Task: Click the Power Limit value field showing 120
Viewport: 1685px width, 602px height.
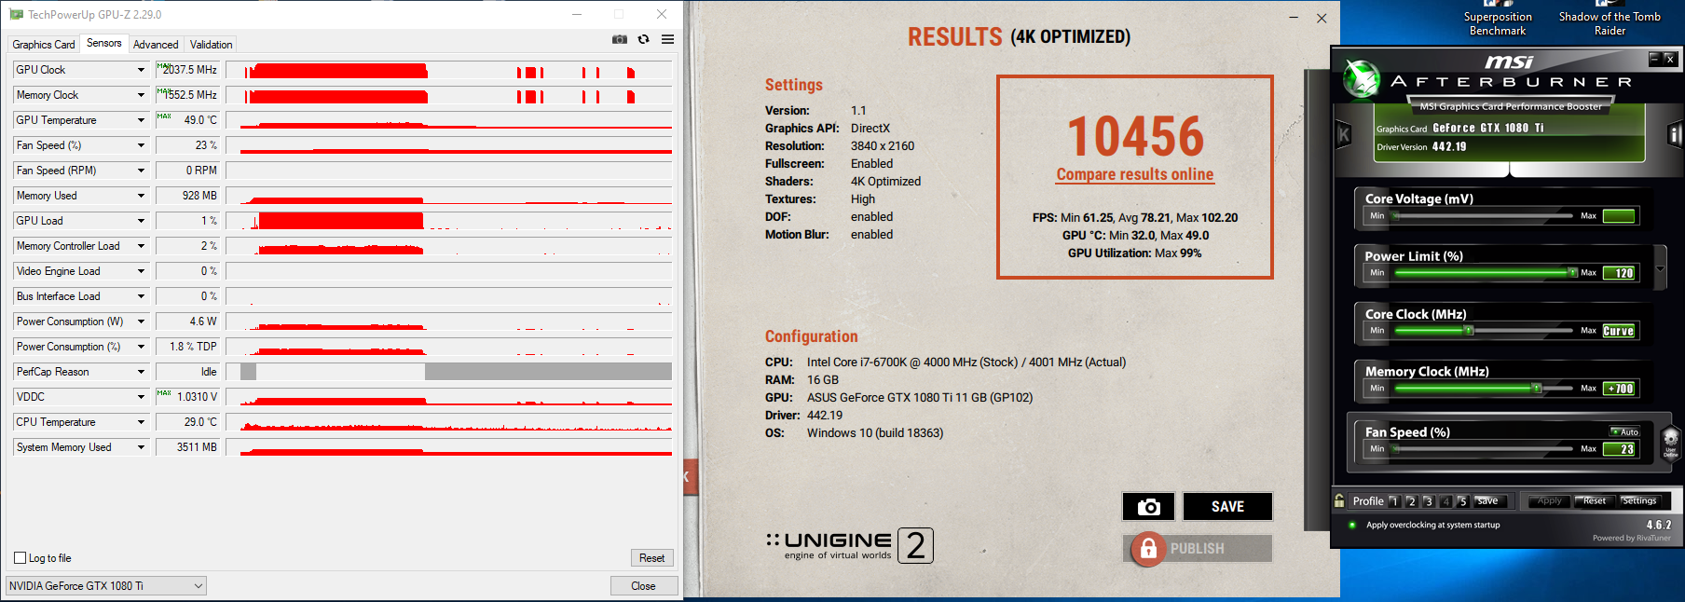Action: tap(1619, 273)
